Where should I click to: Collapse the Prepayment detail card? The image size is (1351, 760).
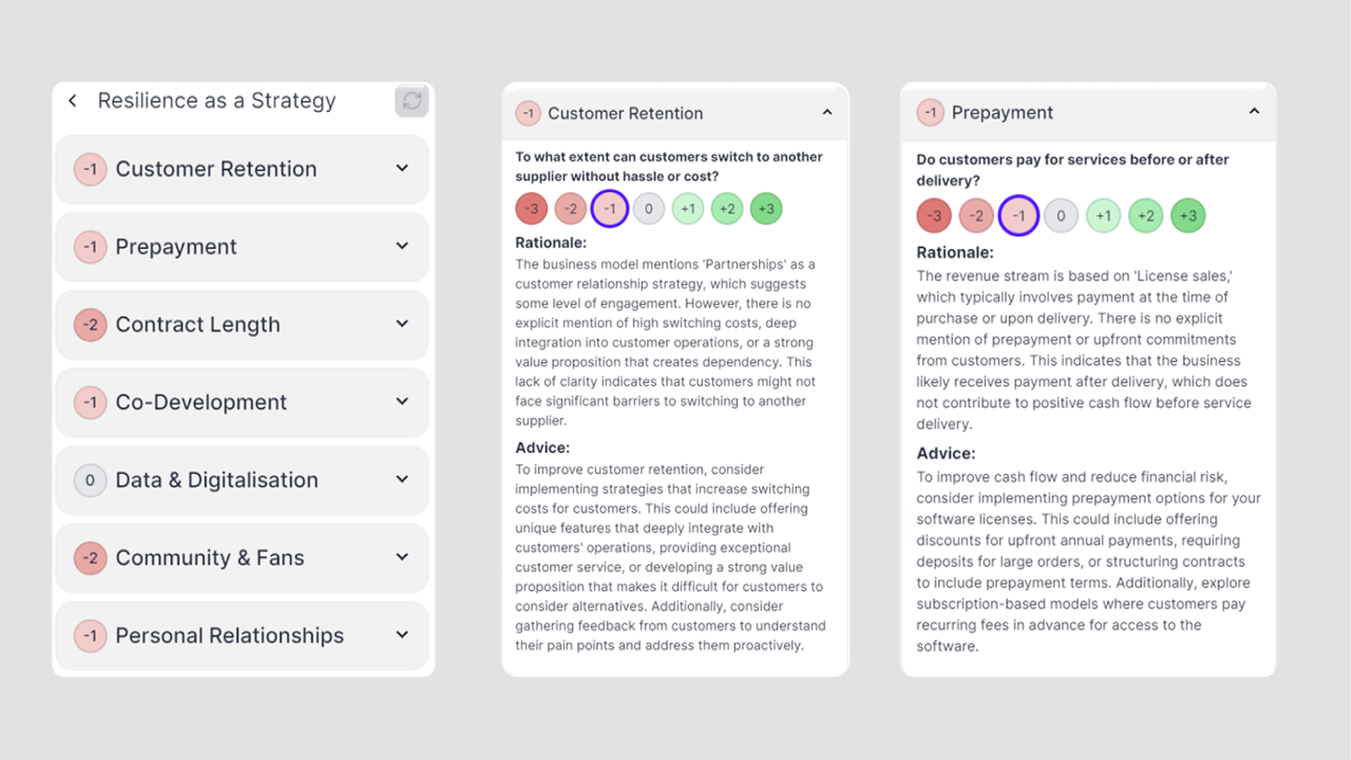tap(1254, 111)
